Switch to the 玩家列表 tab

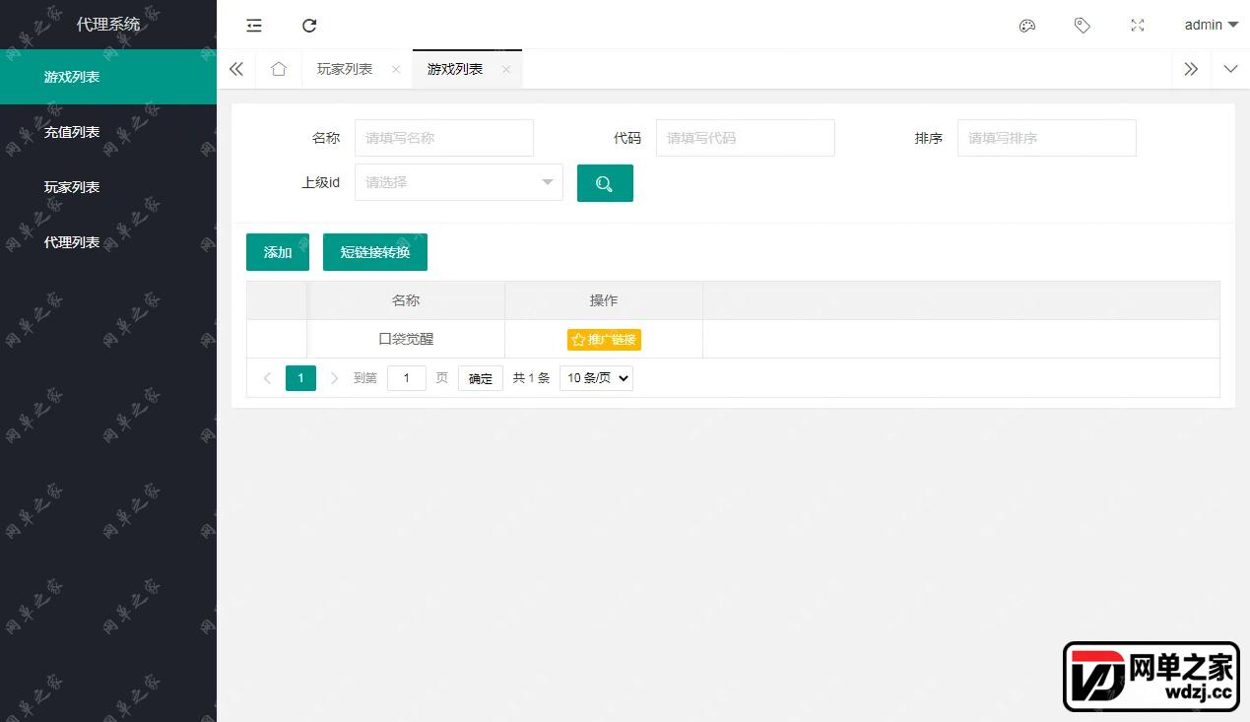point(345,69)
